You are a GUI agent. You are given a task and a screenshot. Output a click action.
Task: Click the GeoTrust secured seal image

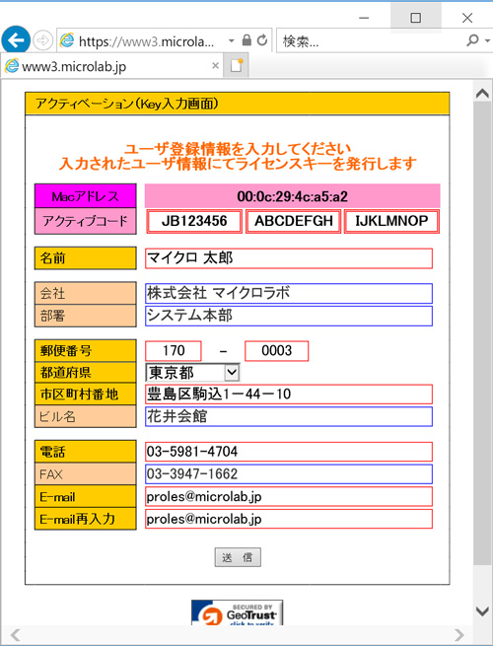pyautogui.click(x=238, y=612)
